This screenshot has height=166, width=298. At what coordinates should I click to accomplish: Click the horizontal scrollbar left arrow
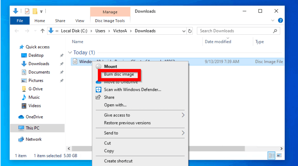click(69, 149)
